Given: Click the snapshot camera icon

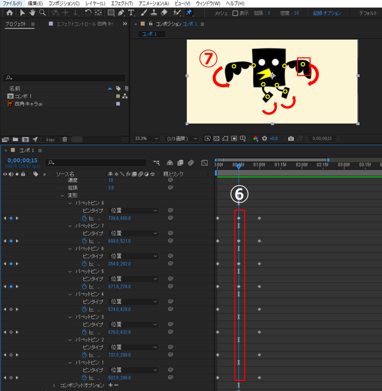Looking at the screenshot, I should (291, 139).
